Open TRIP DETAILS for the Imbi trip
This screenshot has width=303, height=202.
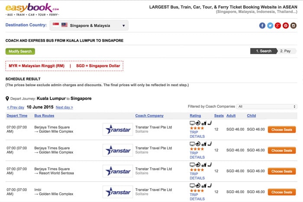[x=197, y=197]
